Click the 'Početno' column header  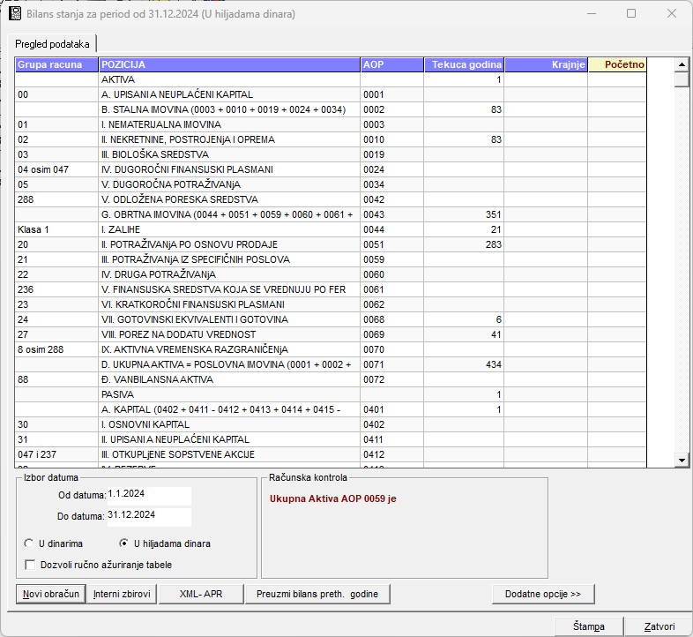(617, 64)
